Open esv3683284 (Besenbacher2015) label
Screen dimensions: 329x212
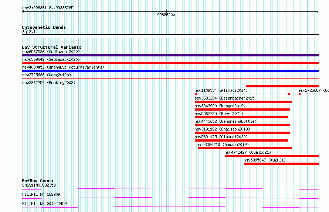pos(225,98)
